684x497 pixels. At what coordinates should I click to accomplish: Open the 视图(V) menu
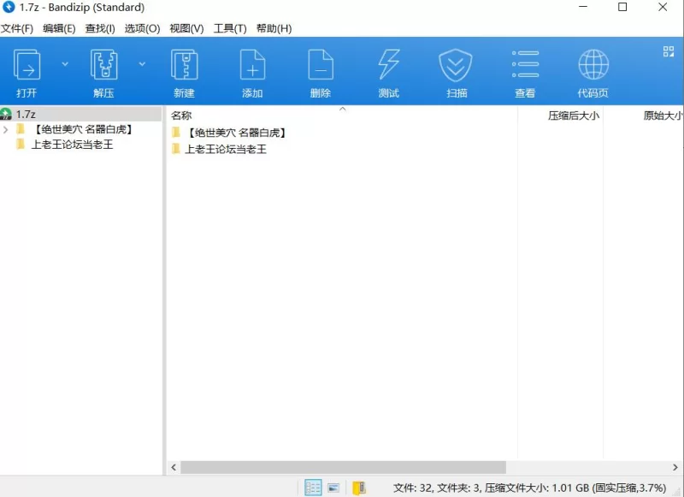[x=186, y=28]
